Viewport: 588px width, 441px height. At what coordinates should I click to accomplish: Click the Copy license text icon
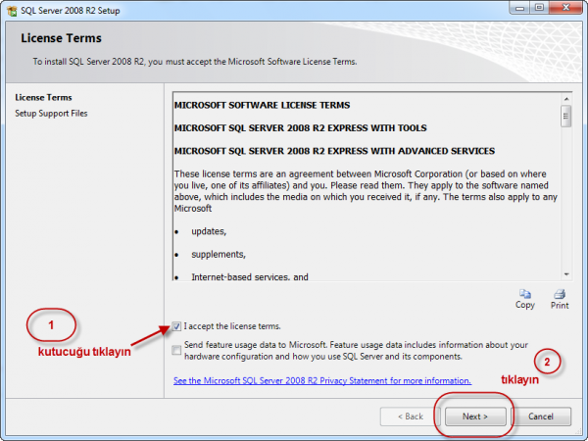524,294
